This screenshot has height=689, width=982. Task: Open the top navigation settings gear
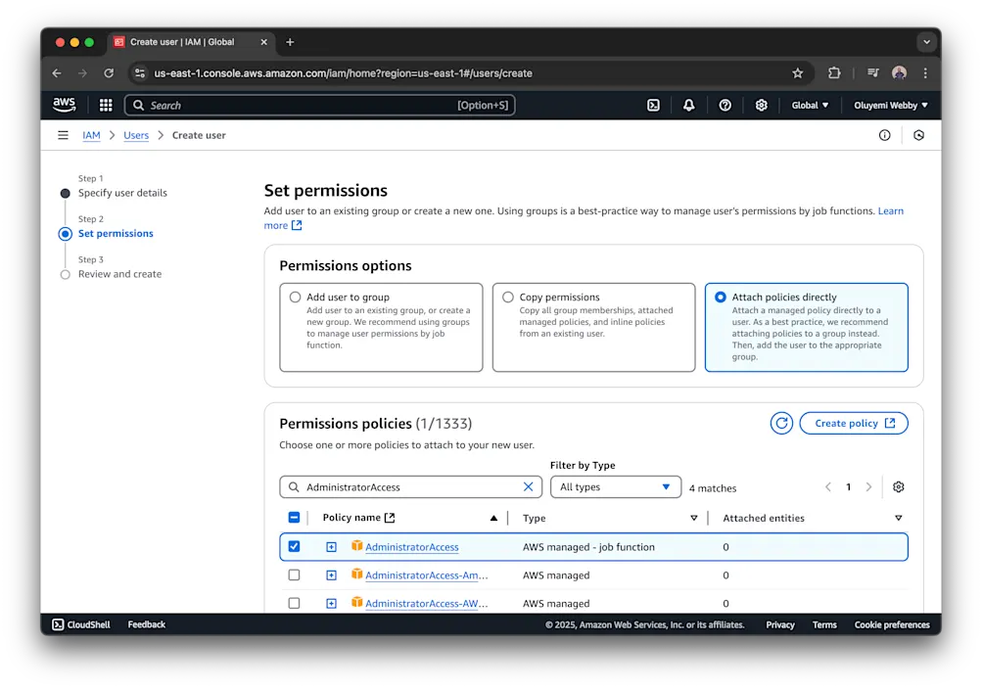(x=762, y=105)
